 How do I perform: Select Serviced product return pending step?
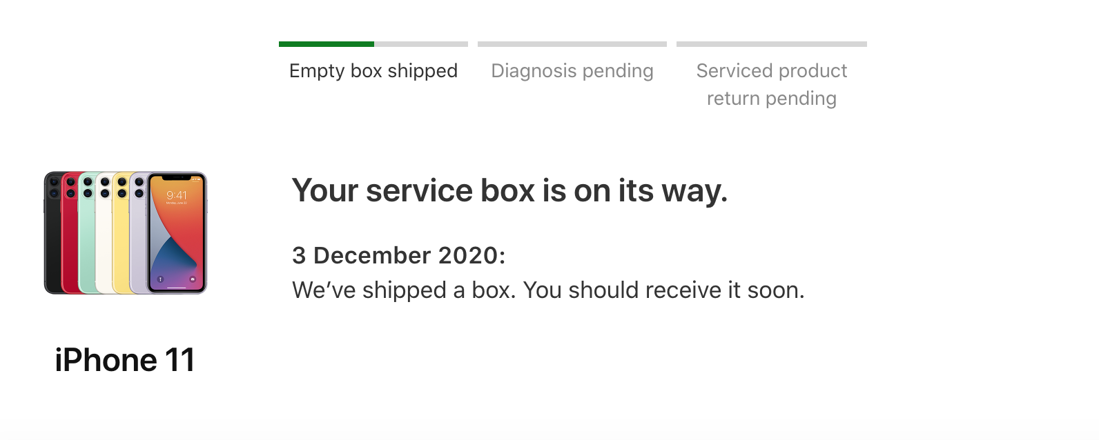771,84
